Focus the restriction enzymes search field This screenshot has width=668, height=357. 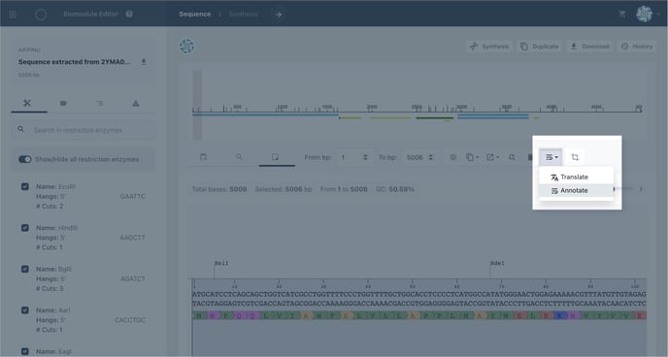83,130
